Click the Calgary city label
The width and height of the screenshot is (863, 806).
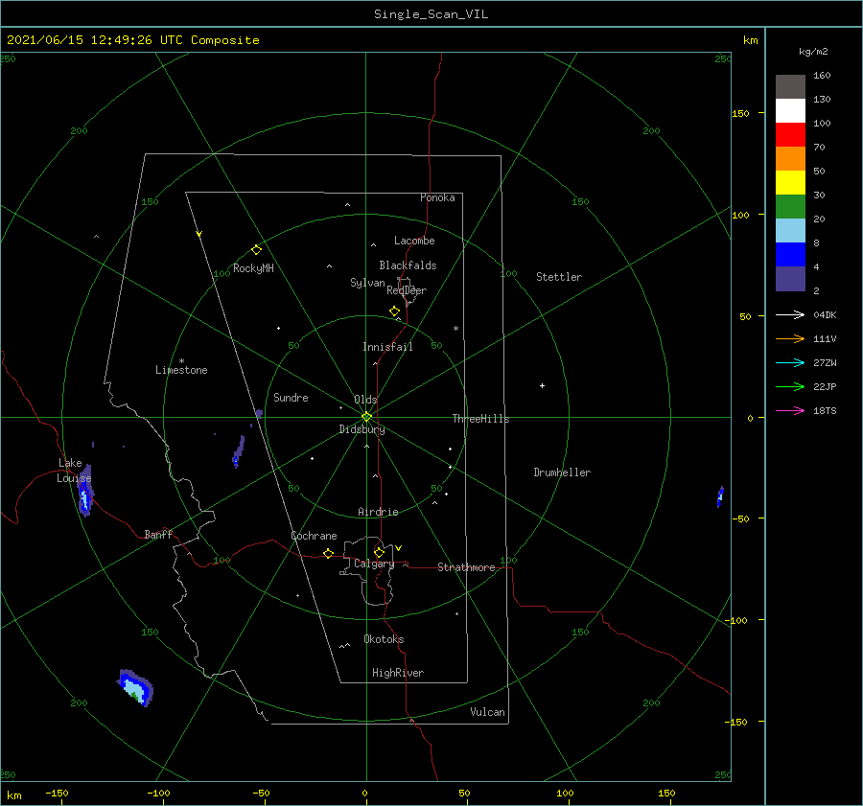(x=374, y=564)
